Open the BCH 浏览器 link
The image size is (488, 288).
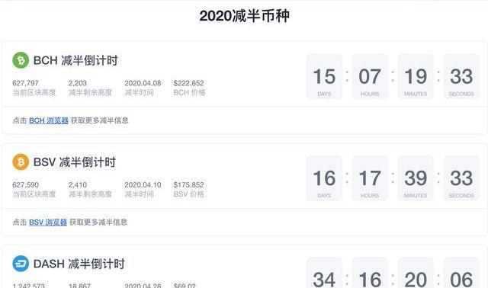[49, 120]
